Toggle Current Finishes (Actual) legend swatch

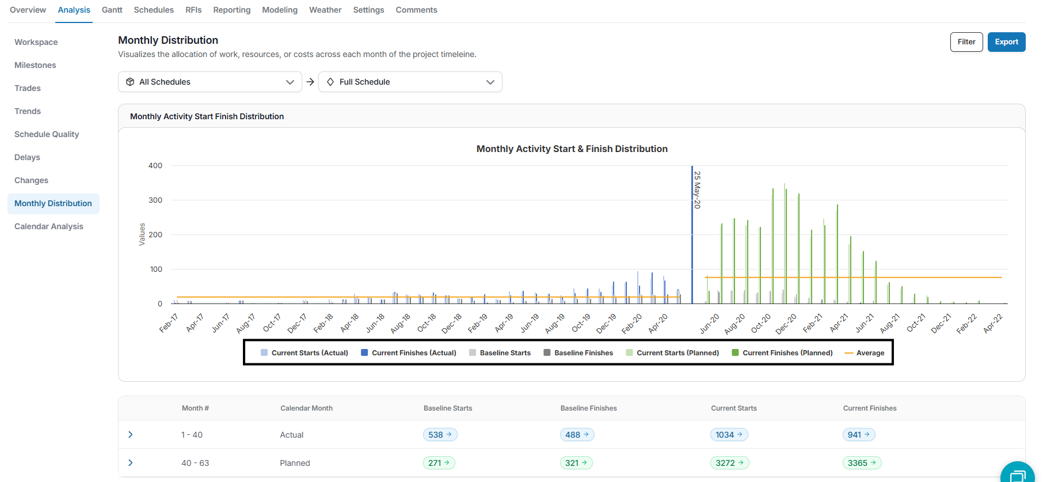pyautogui.click(x=364, y=352)
